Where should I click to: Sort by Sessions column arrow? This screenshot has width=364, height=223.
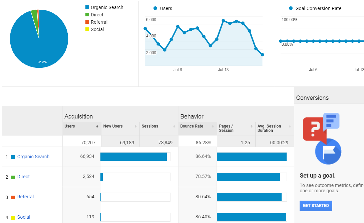174,127
